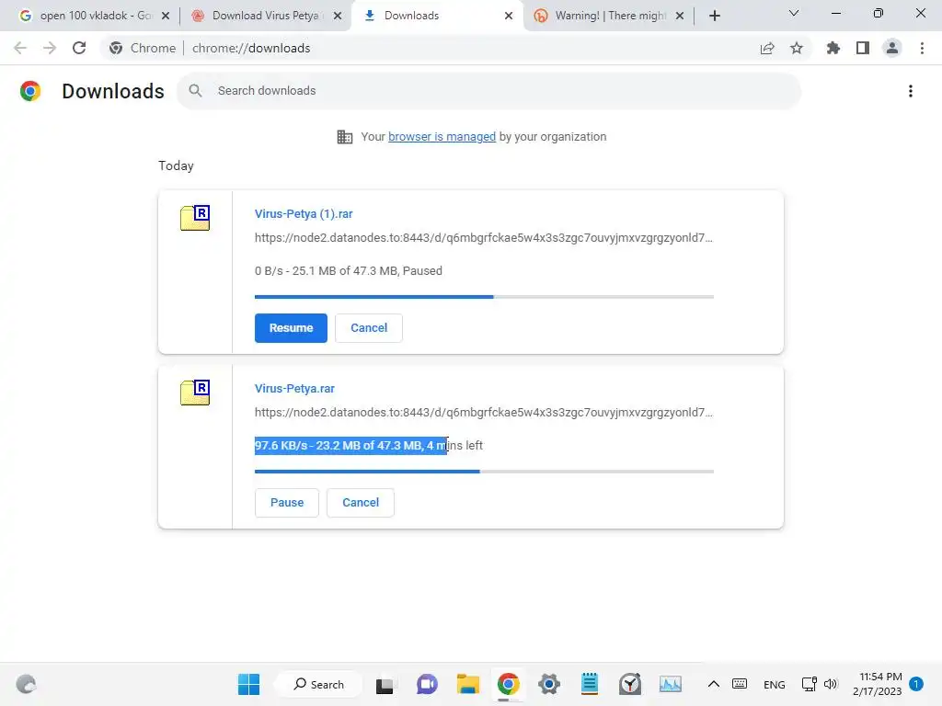Open Task View from the taskbar

point(385,684)
